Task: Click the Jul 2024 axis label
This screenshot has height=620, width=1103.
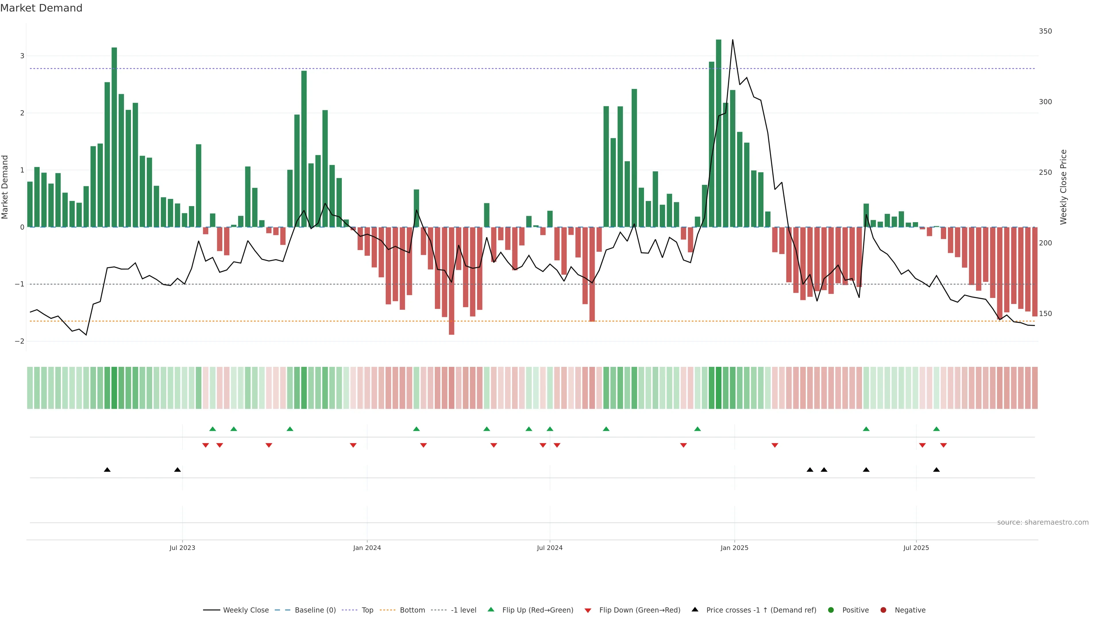Action: (x=549, y=548)
